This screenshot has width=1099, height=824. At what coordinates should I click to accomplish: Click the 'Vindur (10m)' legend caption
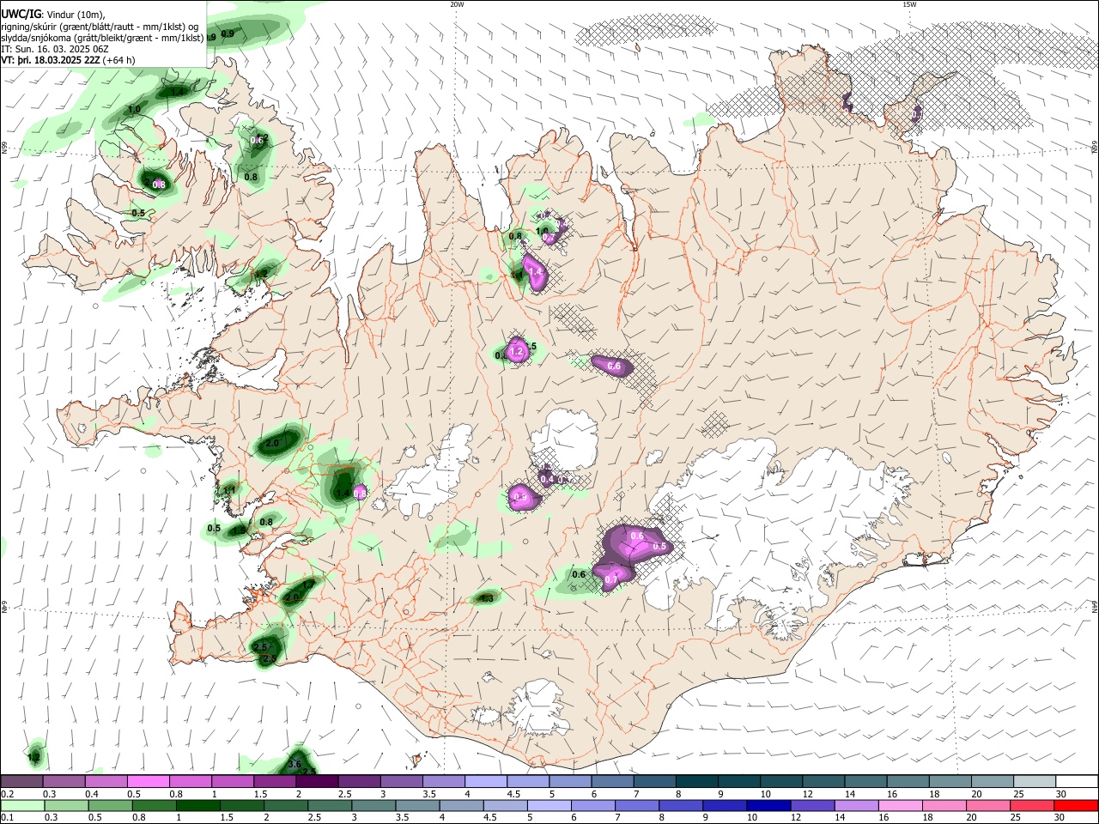click(73, 14)
